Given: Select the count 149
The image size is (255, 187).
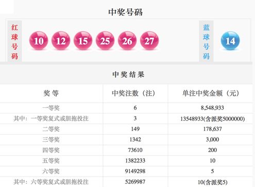Looking at the screenshot, I should [135, 129].
